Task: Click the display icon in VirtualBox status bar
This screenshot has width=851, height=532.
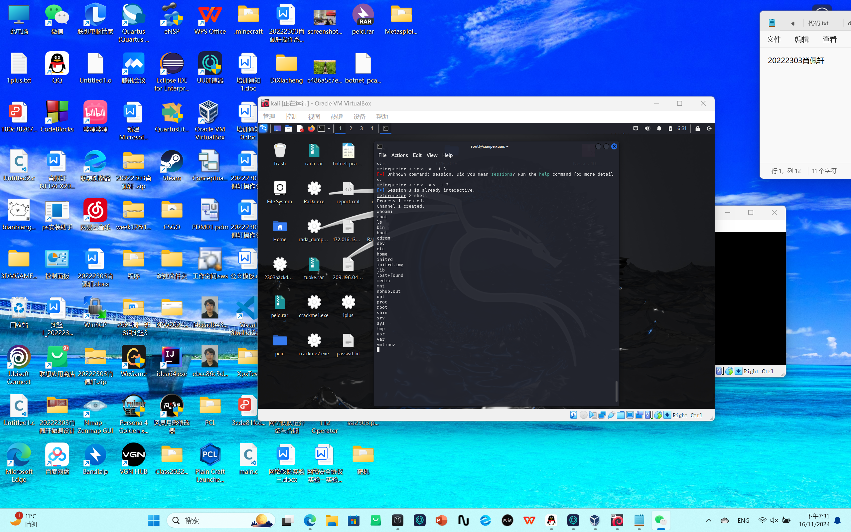Action: pos(630,415)
